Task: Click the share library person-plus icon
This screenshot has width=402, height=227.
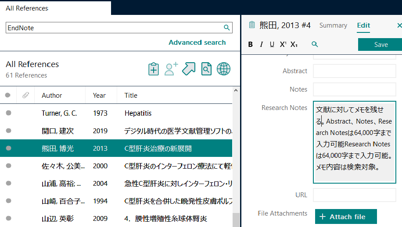Action: point(171,69)
